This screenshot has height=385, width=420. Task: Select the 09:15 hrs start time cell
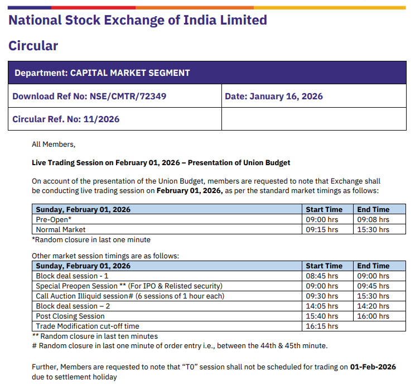coord(322,229)
